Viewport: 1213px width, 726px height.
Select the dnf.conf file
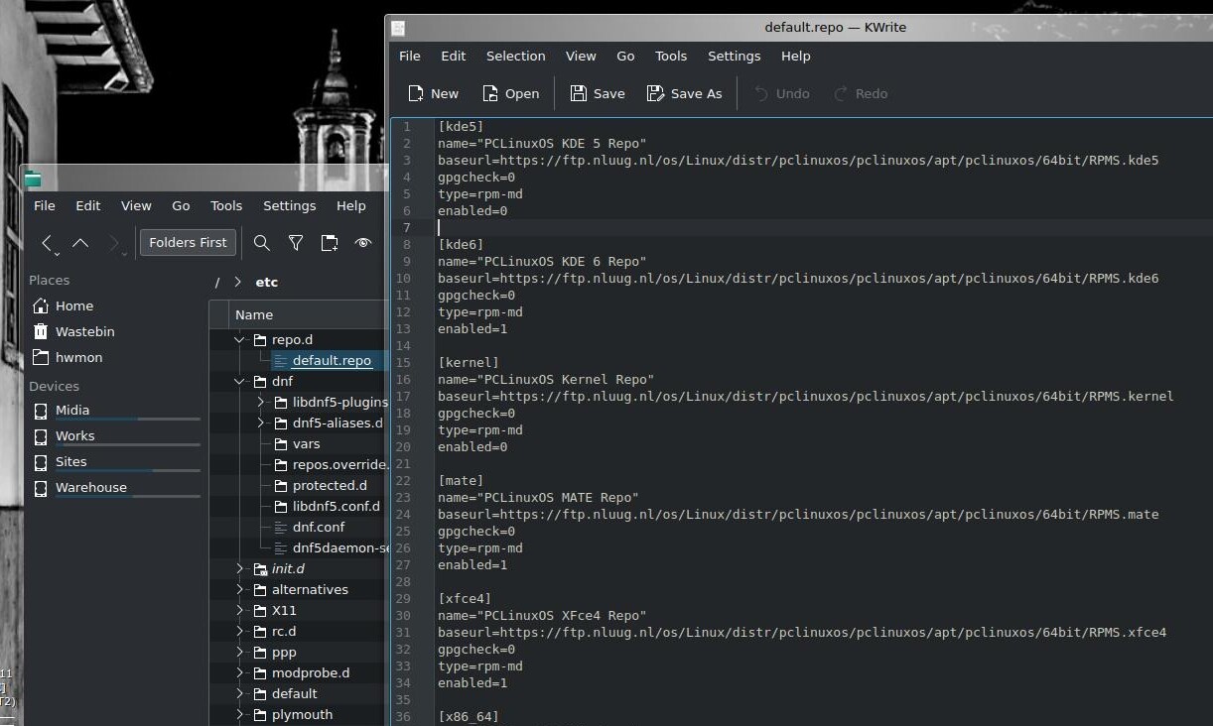click(x=318, y=528)
